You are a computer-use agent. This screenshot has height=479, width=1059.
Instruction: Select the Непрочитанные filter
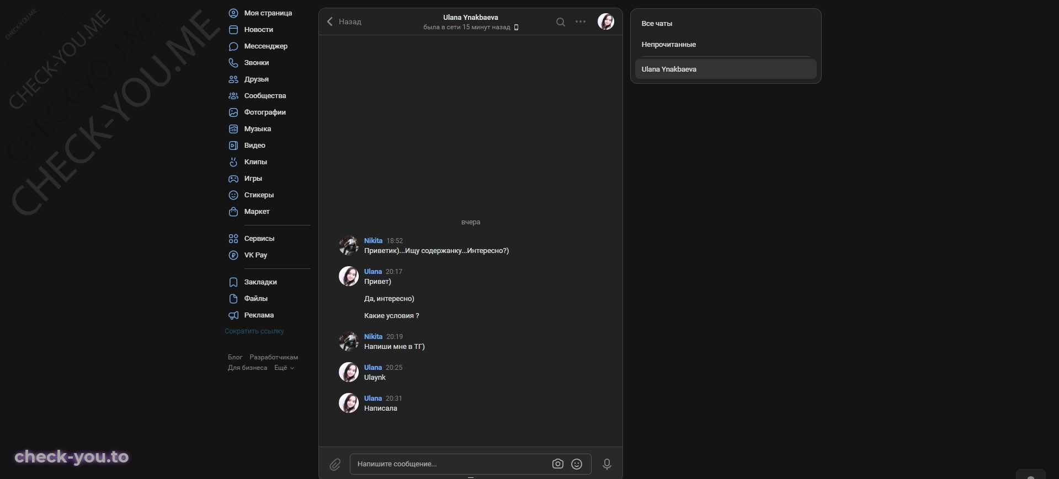[726, 45]
